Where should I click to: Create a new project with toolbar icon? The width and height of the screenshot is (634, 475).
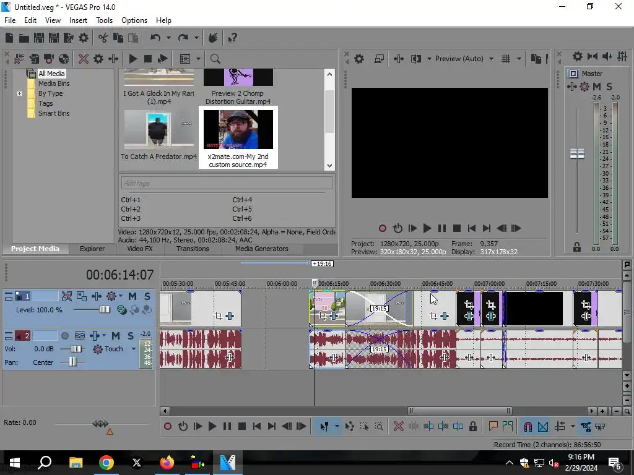9,38
